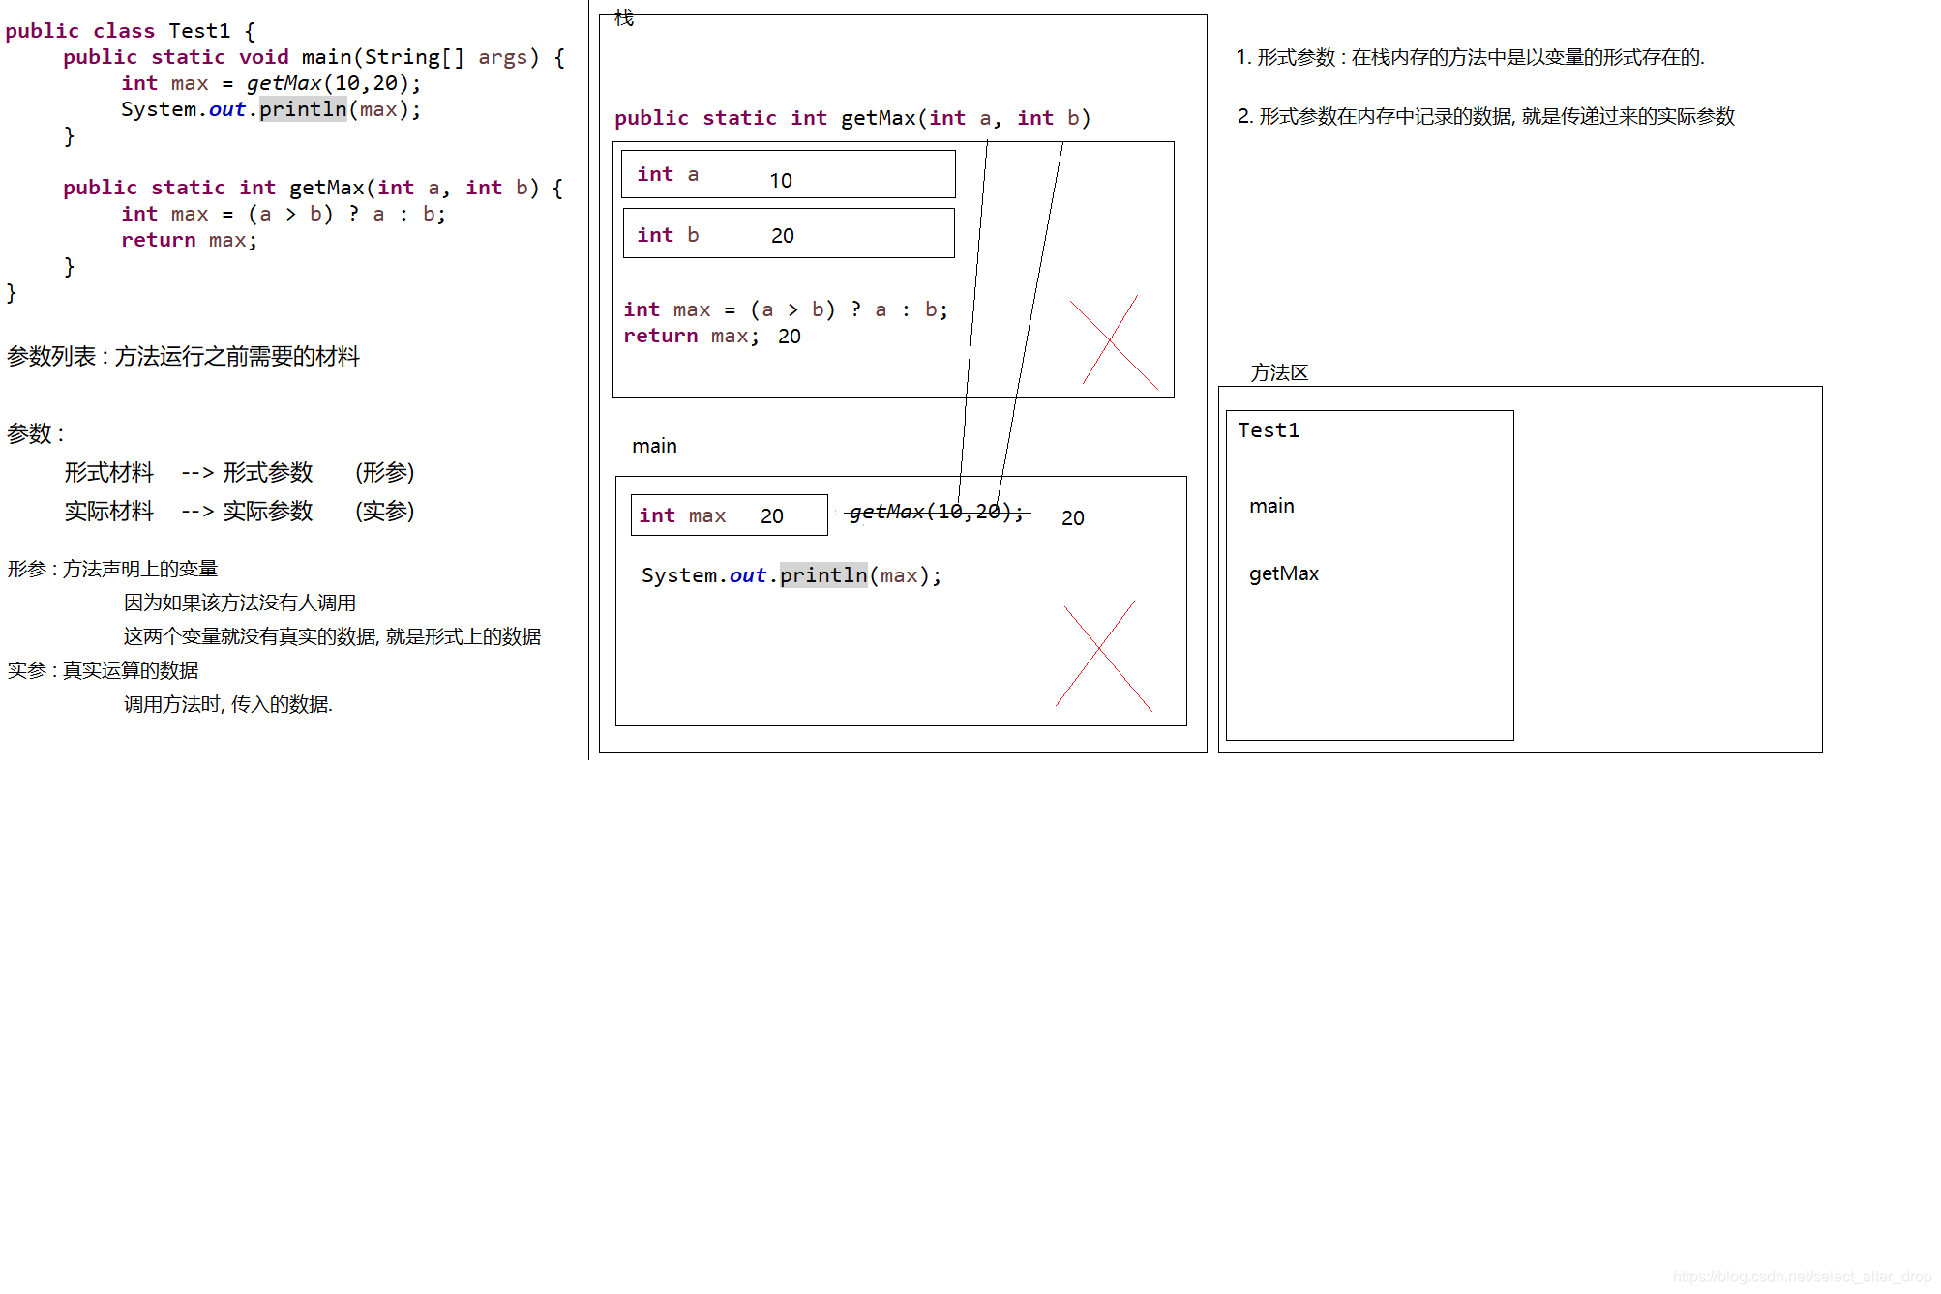This screenshot has height=1294, width=1941.
Task: Click the Test1 label in the method area
Action: 1269,430
